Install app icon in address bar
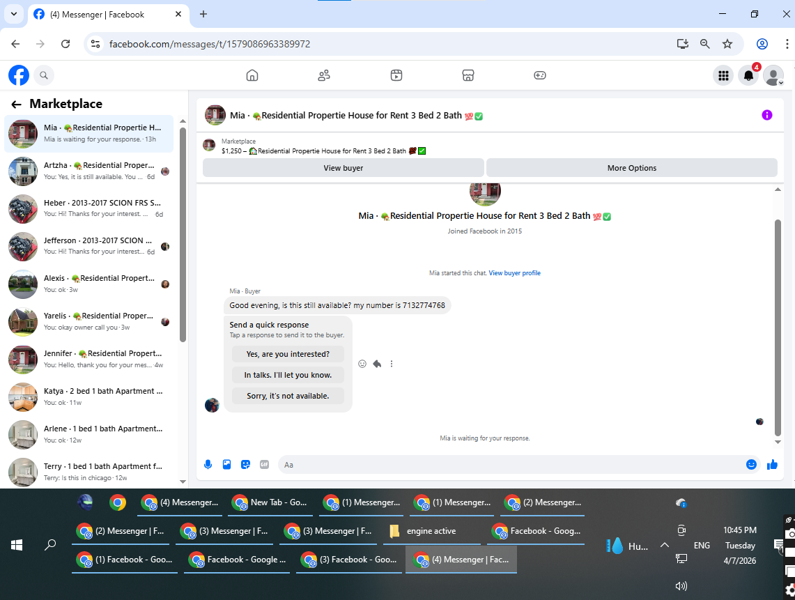The height and width of the screenshot is (600, 795). 683,44
